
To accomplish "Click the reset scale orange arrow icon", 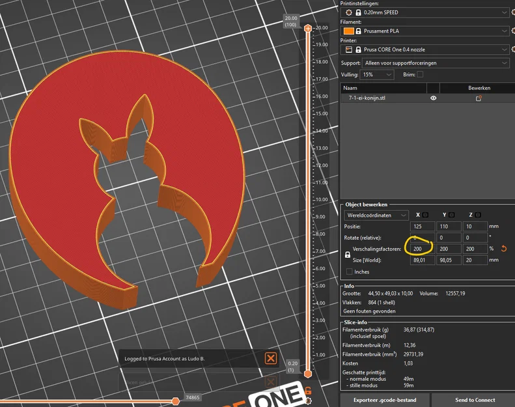I will (504, 249).
